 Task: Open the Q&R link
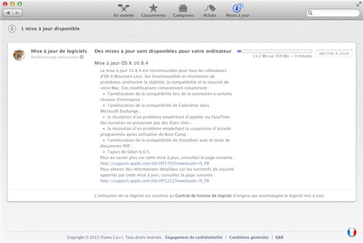point(279,237)
